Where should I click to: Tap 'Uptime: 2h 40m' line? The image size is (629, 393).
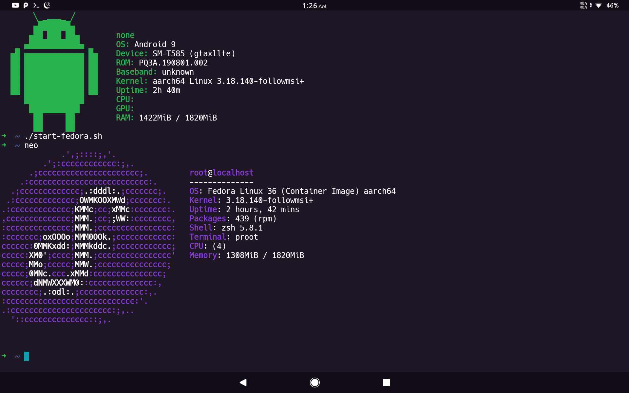(148, 90)
